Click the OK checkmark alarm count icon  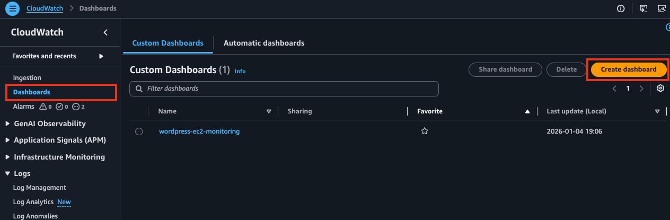point(62,107)
